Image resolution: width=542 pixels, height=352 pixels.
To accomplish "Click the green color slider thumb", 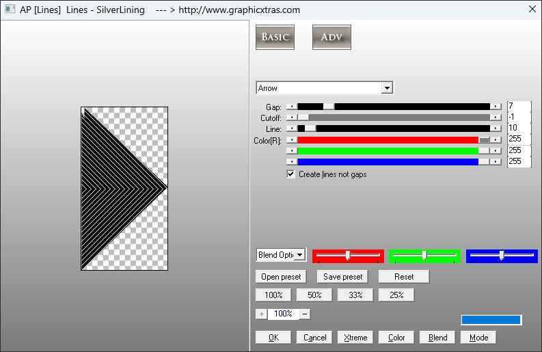I will [x=485, y=151].
